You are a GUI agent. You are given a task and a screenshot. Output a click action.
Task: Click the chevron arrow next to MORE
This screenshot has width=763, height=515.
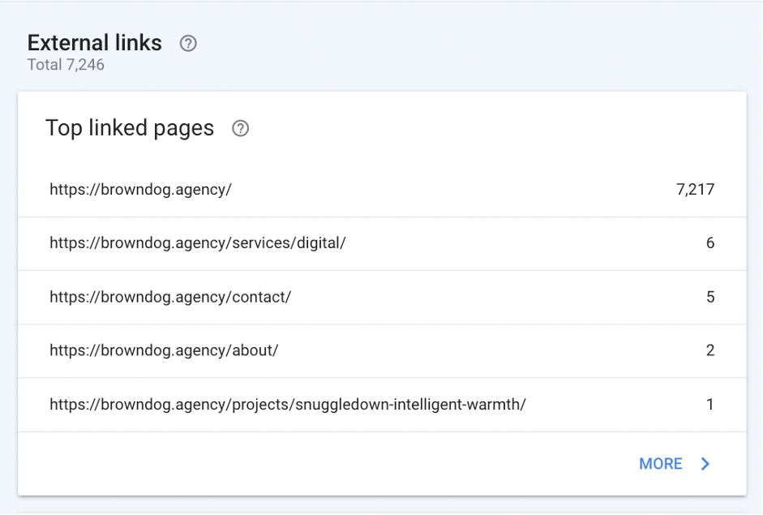tap(705, 464)
